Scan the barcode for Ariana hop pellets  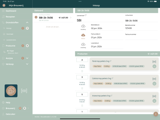click(154, 96)
